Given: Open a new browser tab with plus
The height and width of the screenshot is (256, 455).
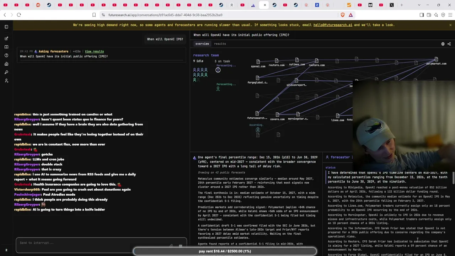Looking at the screenshot, I should pyautogui.click(x=402, y=5).
